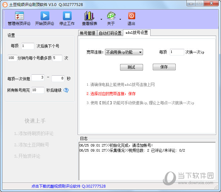Click the 每顶 次换一次ip input field
The image size is (221, 192).
[x=177, y=52]
